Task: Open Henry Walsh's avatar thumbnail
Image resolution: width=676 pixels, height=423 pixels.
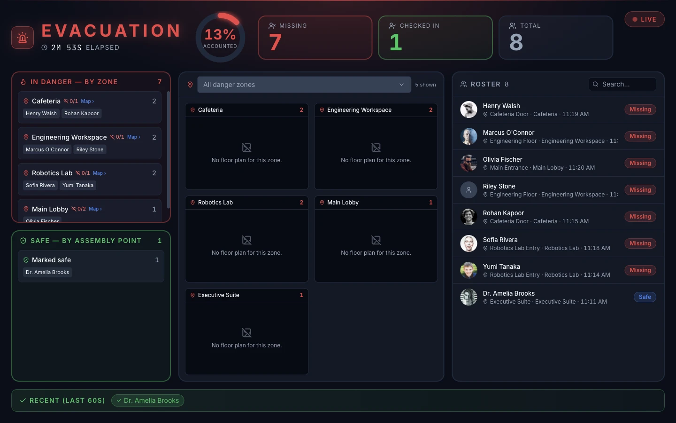Action: point(469,110)
